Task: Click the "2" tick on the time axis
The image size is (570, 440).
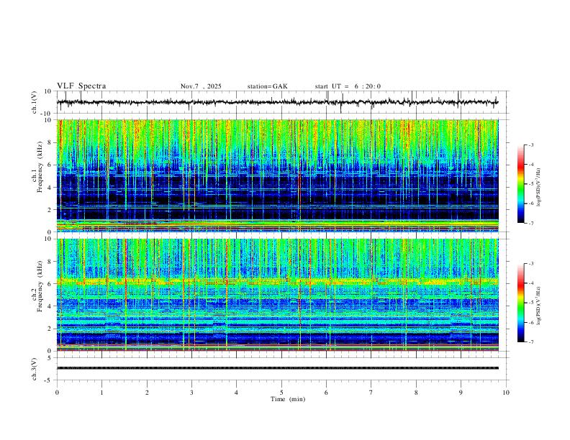Action: click(147, 393)
